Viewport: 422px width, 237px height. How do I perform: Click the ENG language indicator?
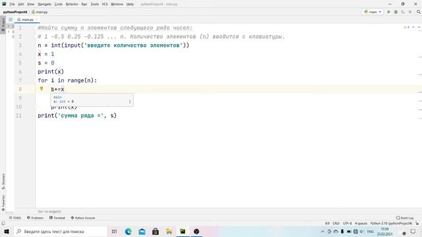[371, 231]
